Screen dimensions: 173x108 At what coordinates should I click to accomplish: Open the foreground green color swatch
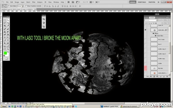(x=5, y=53)
